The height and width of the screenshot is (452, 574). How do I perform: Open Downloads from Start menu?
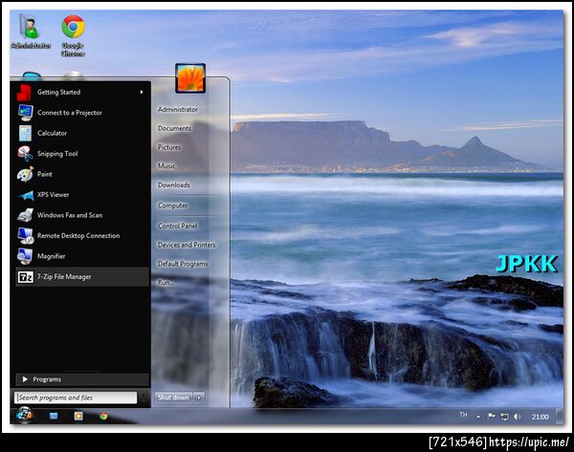tap(174, 185)
